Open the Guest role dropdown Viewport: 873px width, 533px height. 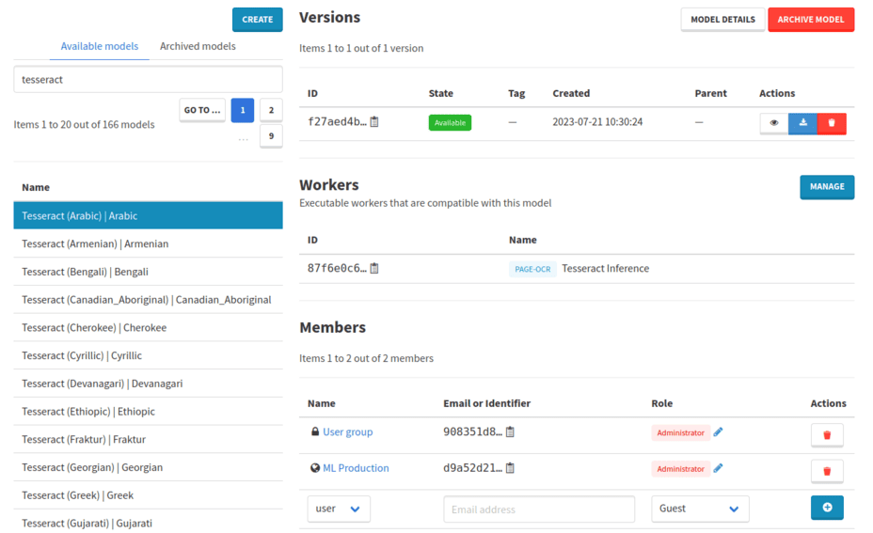point(700,509)
